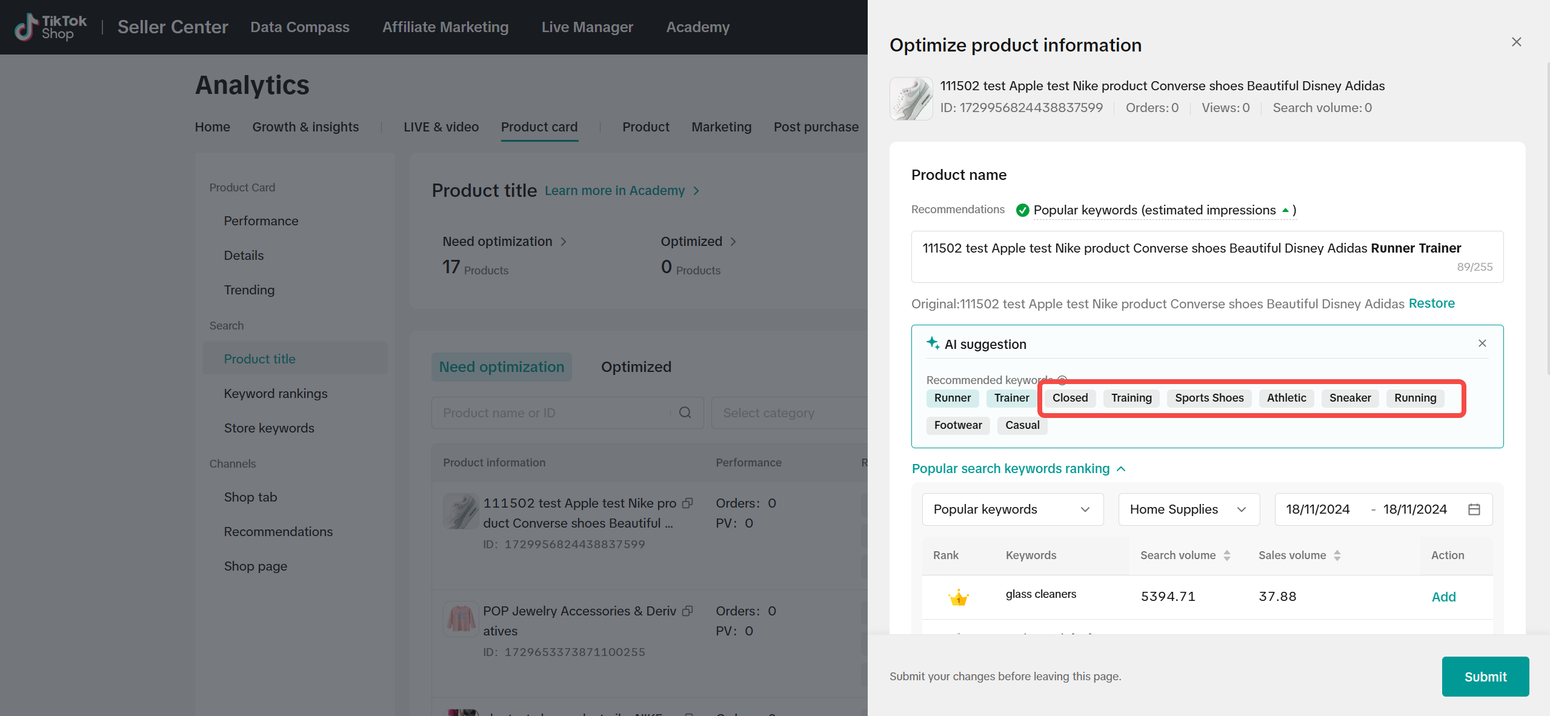Sort by Search volume column arrows

pos(1227,555)
